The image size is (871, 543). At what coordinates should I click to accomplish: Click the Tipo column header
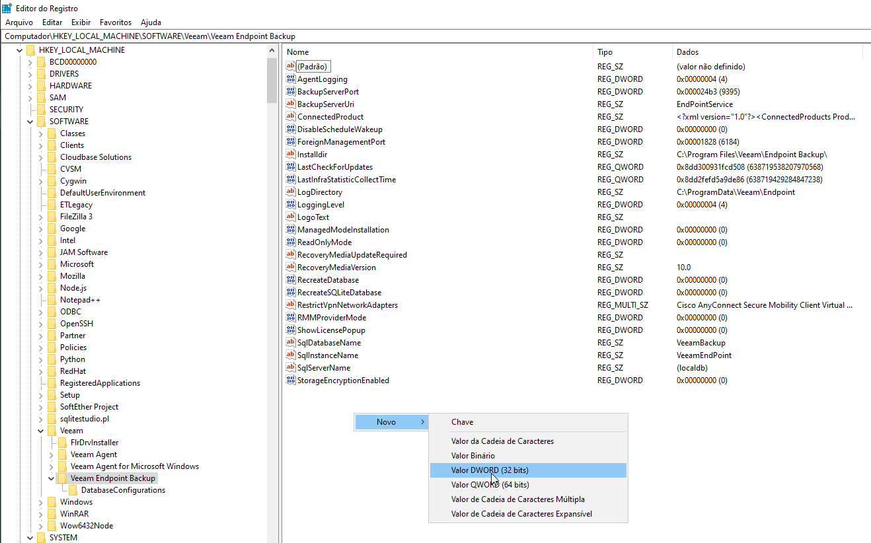[633, 52]
